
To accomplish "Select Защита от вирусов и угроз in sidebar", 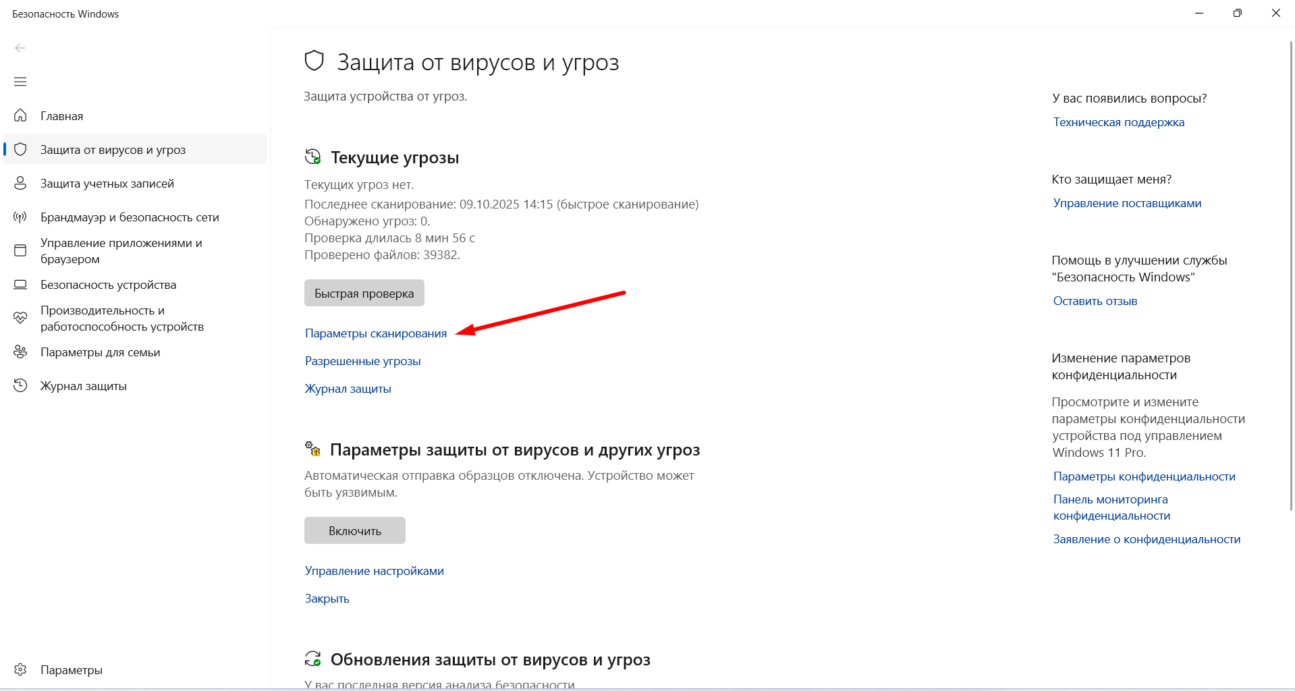I will (x=135, y=149).
